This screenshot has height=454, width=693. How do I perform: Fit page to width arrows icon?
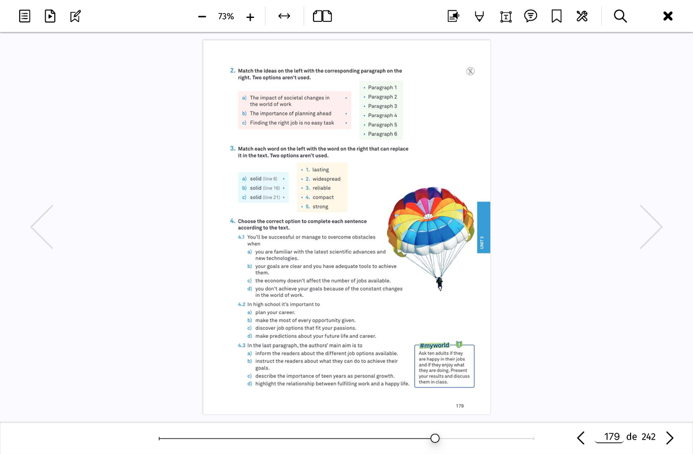coord(284,17)
